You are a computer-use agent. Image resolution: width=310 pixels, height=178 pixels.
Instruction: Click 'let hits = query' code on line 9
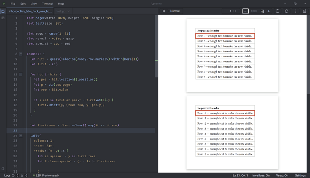(x=44, y=59)
